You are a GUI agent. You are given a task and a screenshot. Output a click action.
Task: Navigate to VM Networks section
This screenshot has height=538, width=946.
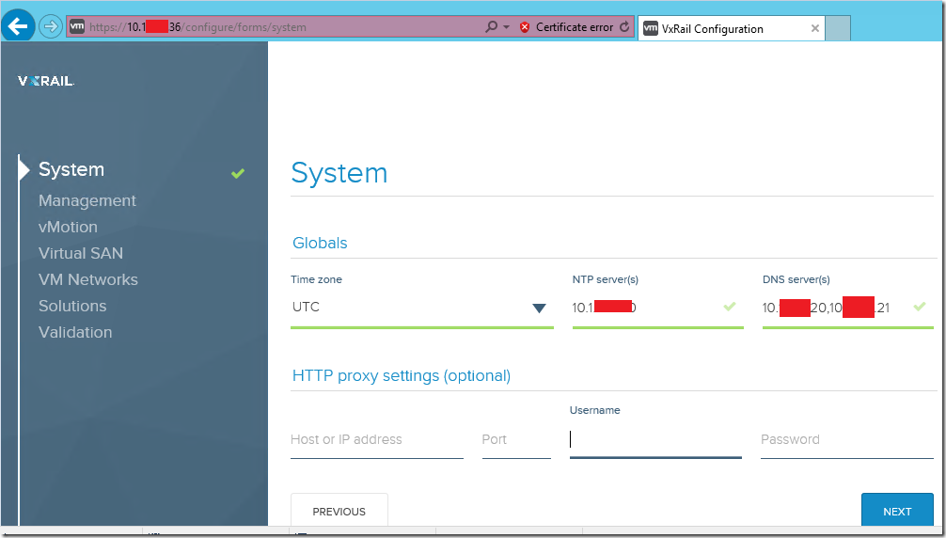[x=88, y=279]
